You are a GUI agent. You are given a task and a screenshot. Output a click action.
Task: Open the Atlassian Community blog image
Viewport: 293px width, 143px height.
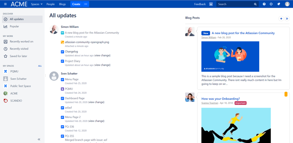(x=230, y=56)
